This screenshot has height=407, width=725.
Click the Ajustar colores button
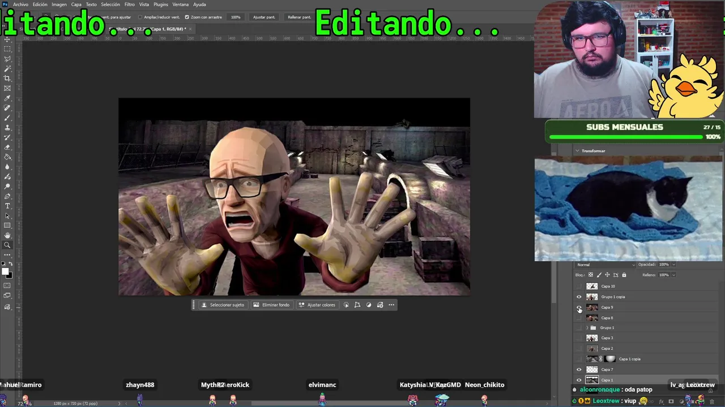click(317, 305)
